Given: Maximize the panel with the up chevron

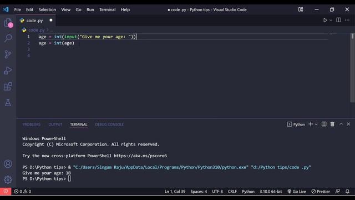Looking at the screenshot, I should click(x=341, y=124).
